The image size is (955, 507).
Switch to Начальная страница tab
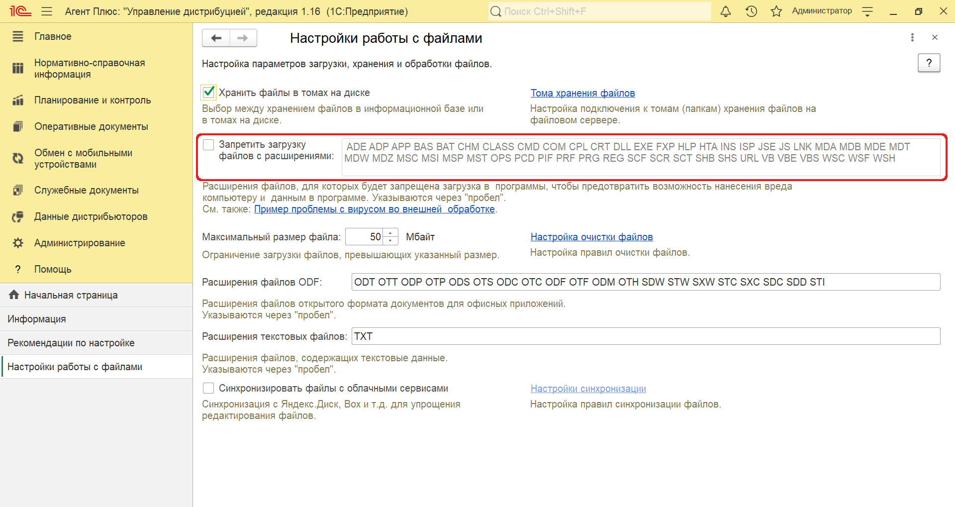click(96, 295)
